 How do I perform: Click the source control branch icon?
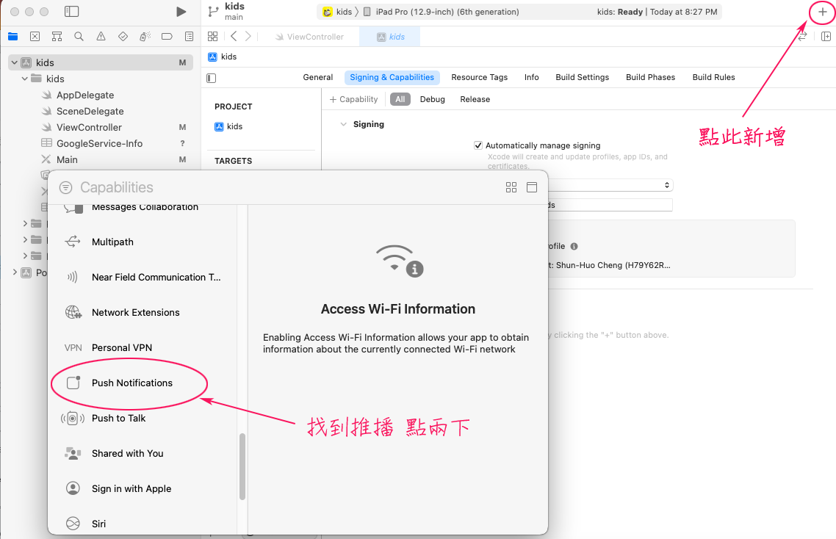(x=213, y=12)
